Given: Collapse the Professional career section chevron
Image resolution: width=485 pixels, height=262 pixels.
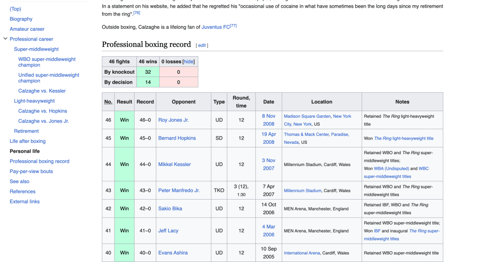Looking at the screenshot, I should click(5, 39).
